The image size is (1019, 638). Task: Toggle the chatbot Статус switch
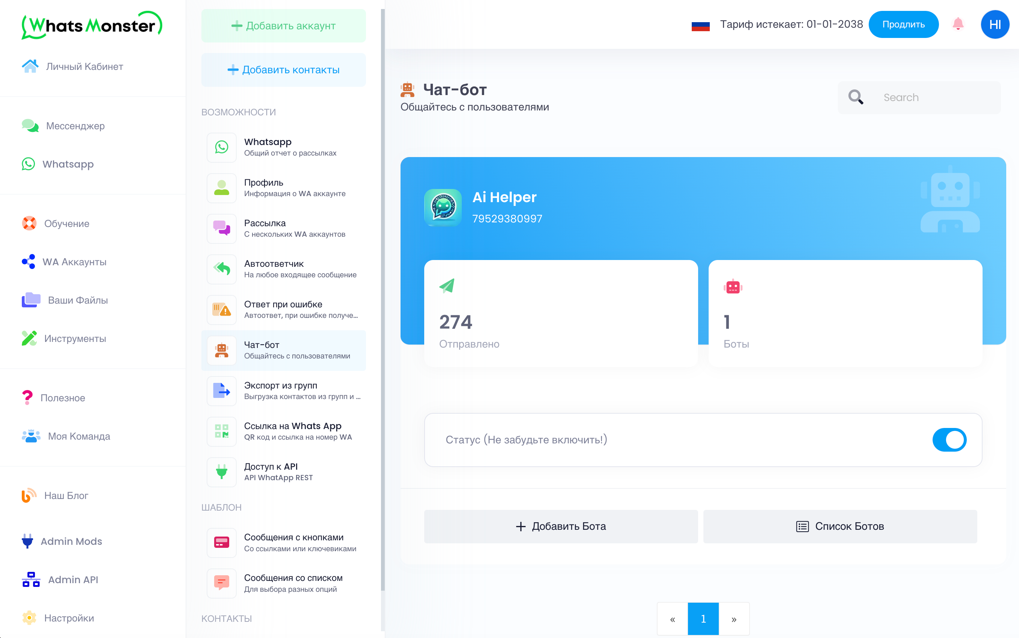tap(949, 440)
